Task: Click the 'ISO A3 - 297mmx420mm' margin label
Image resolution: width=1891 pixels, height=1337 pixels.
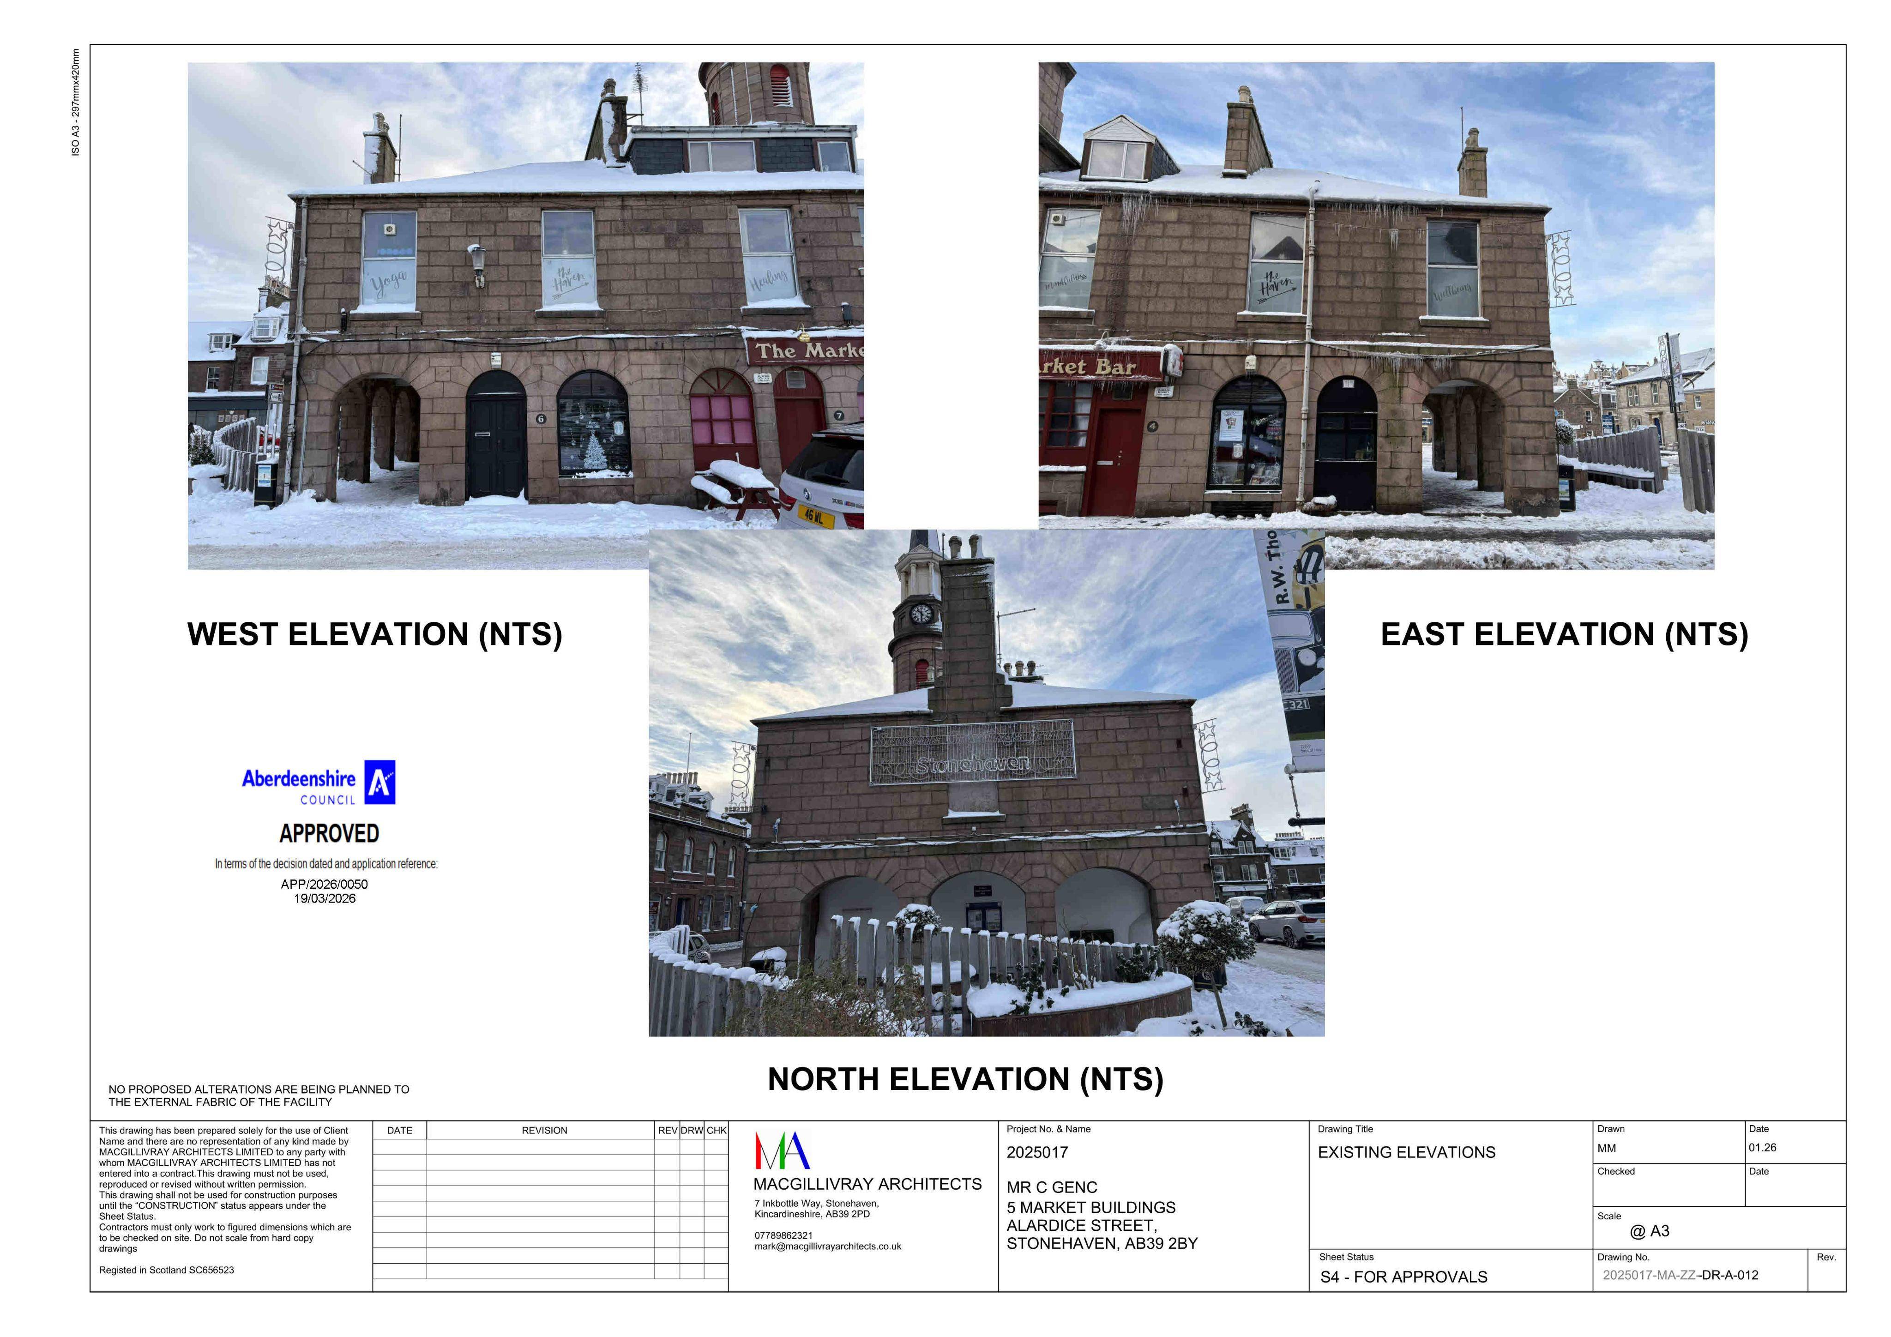Action: pos(76,102)
